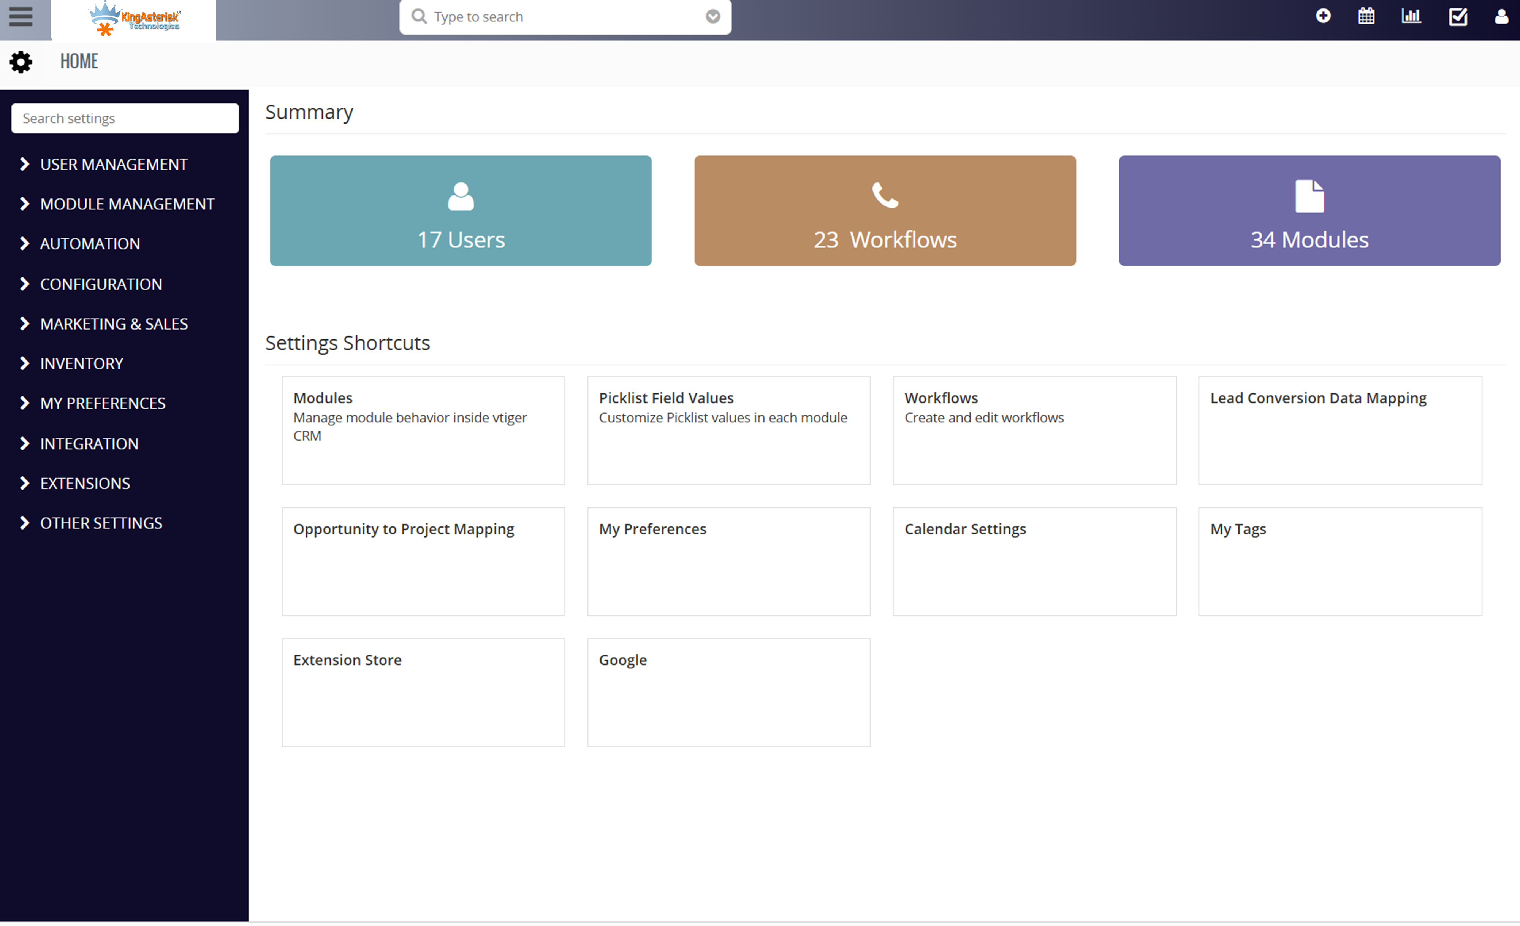The image size is (1520, 926).
Task: Open the reports chart icon
Action: click(1411, 16)
